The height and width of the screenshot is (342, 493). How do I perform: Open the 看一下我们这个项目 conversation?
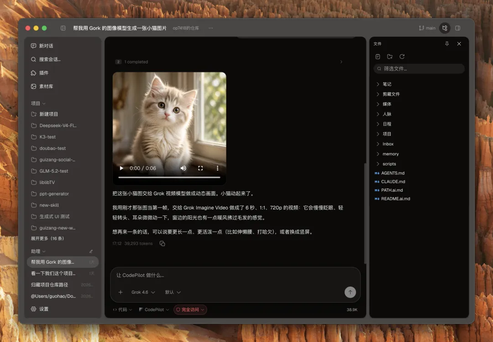(63, 273)
